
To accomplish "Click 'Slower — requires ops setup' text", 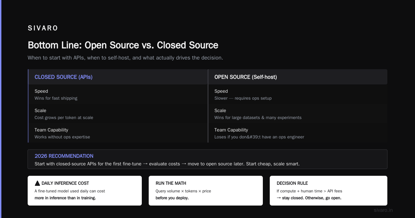I will pos(243,98).
